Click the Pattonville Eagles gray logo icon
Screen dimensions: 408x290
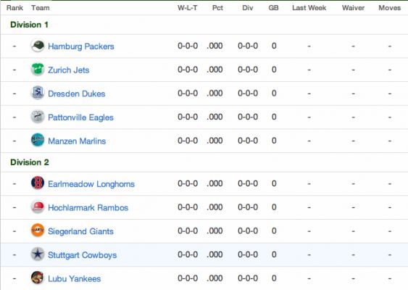38,117
